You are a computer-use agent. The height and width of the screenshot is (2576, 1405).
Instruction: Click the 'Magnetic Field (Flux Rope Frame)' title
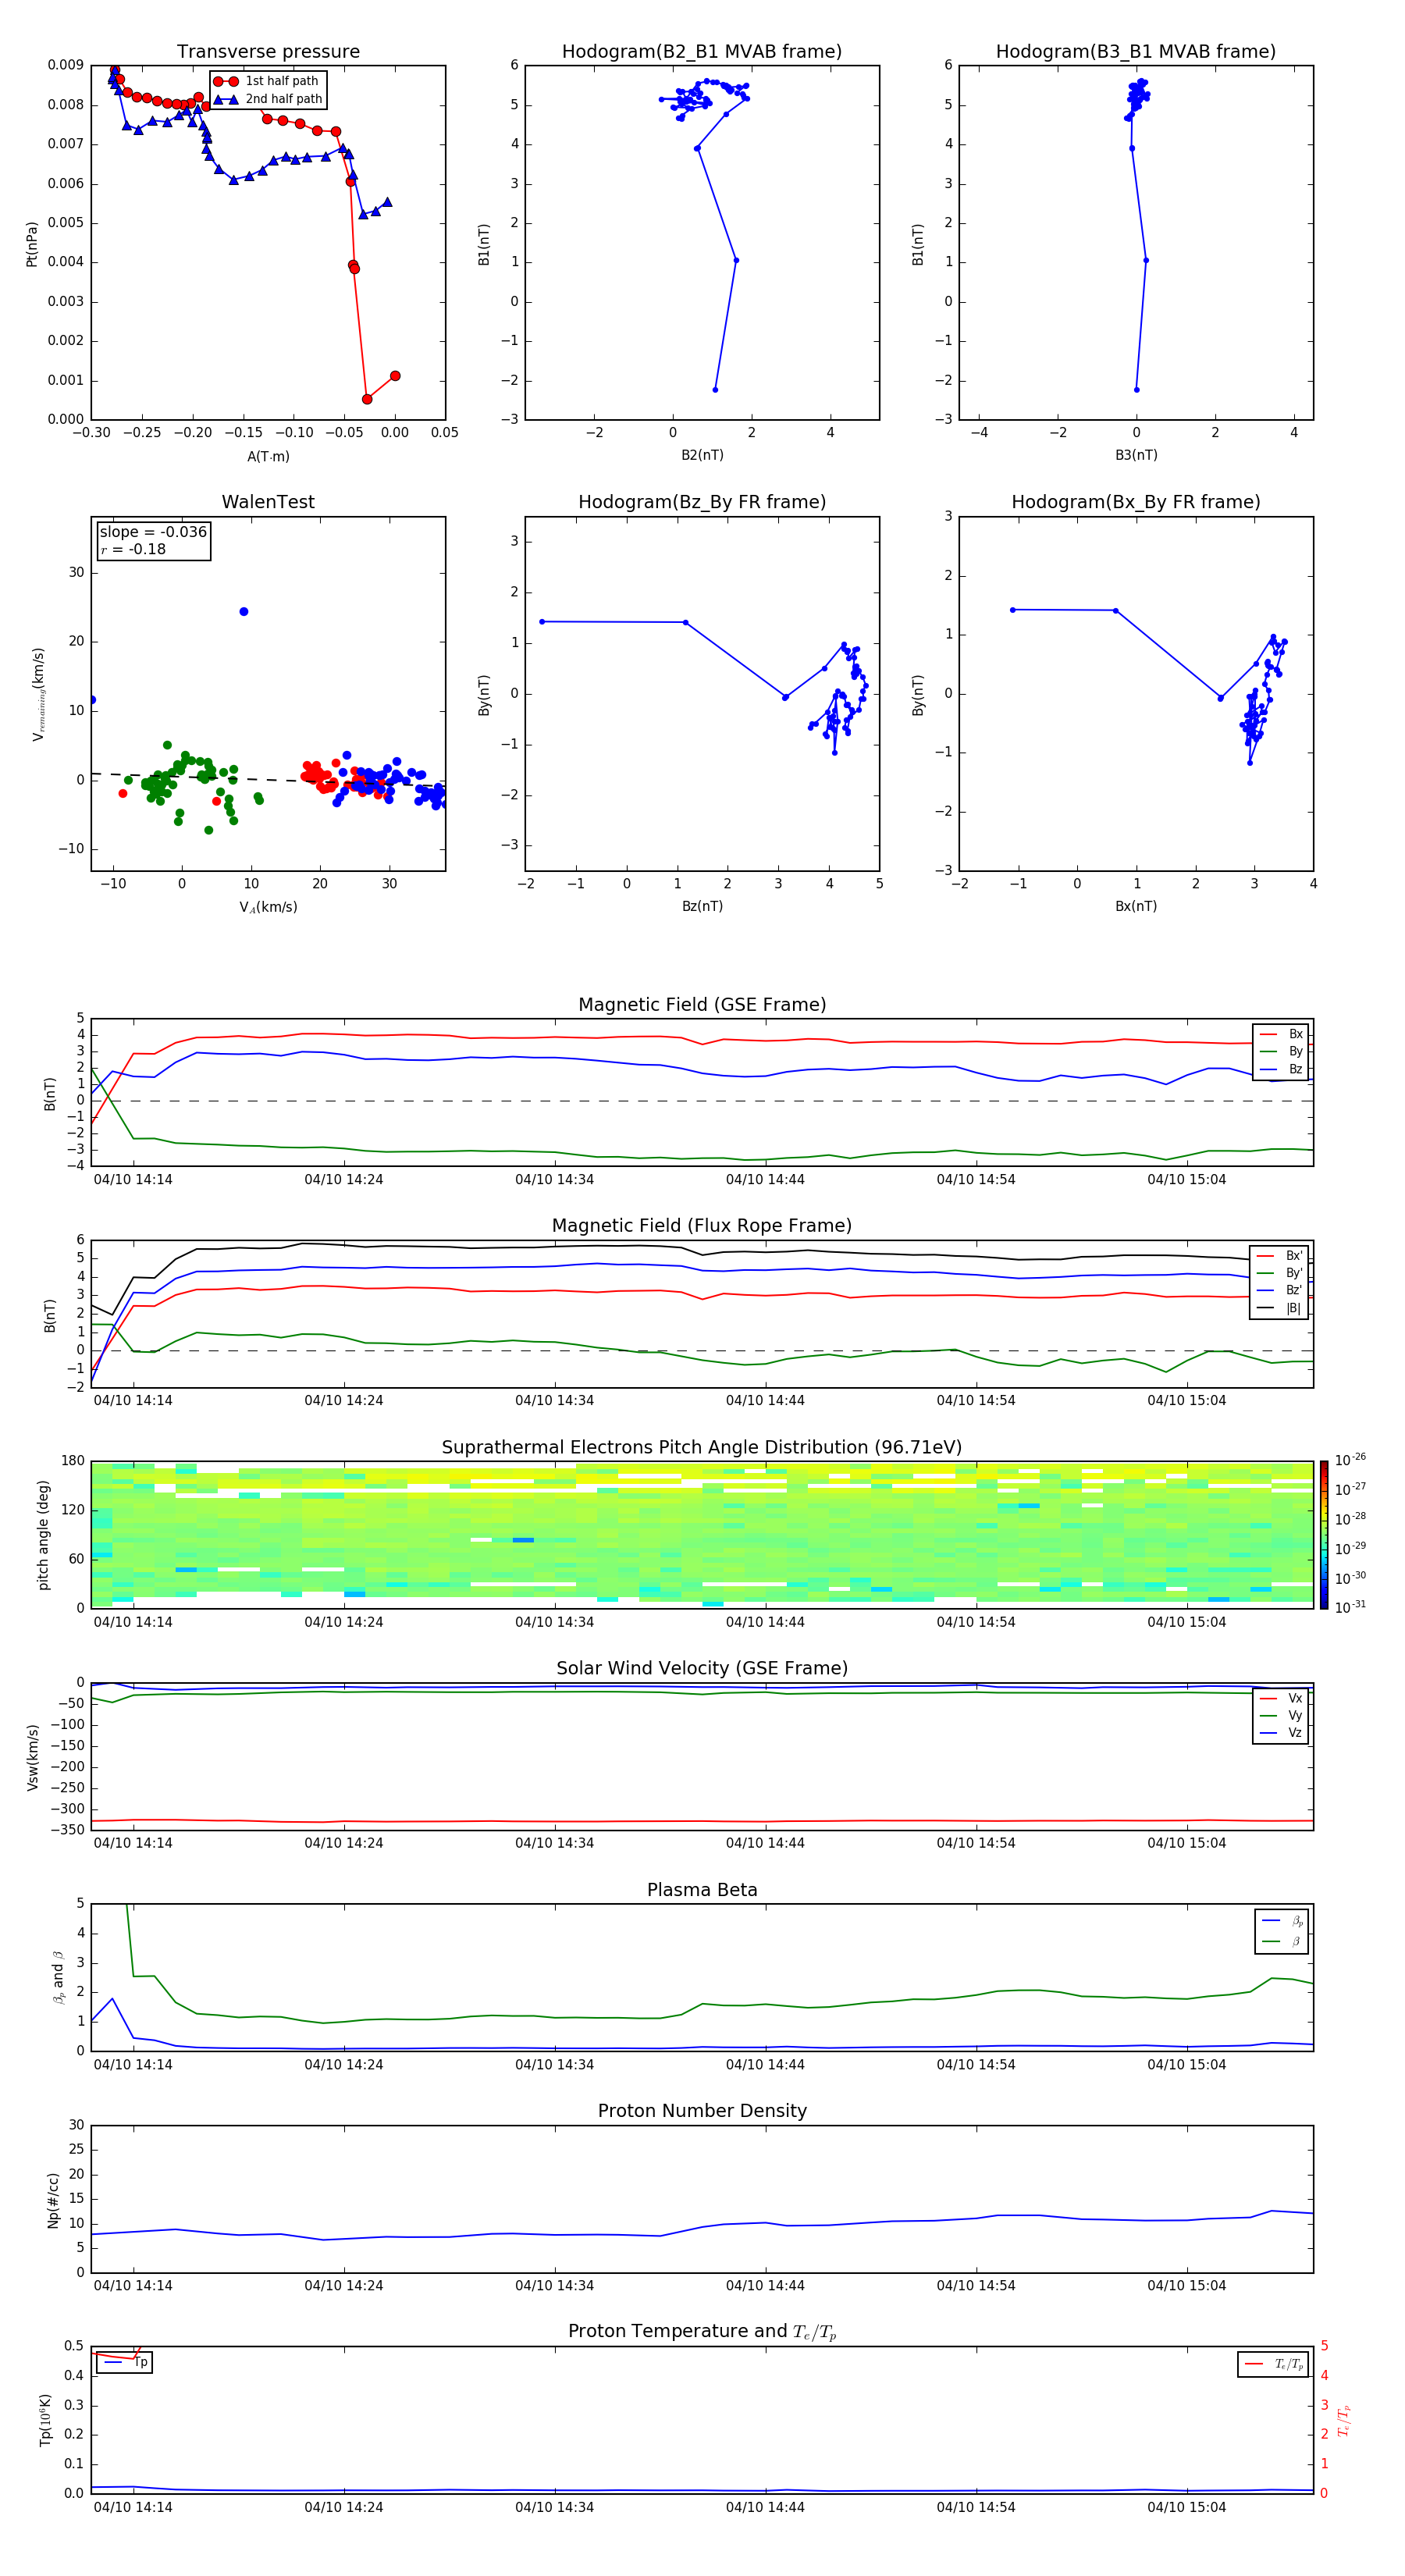coord(702,1226)
